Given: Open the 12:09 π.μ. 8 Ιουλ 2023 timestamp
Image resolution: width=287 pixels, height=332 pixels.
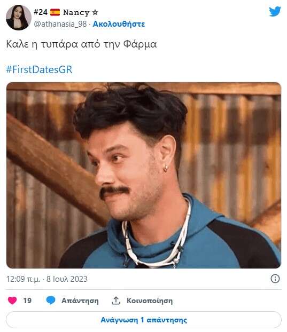Looking at the screenshot, I should click(47, 279).
